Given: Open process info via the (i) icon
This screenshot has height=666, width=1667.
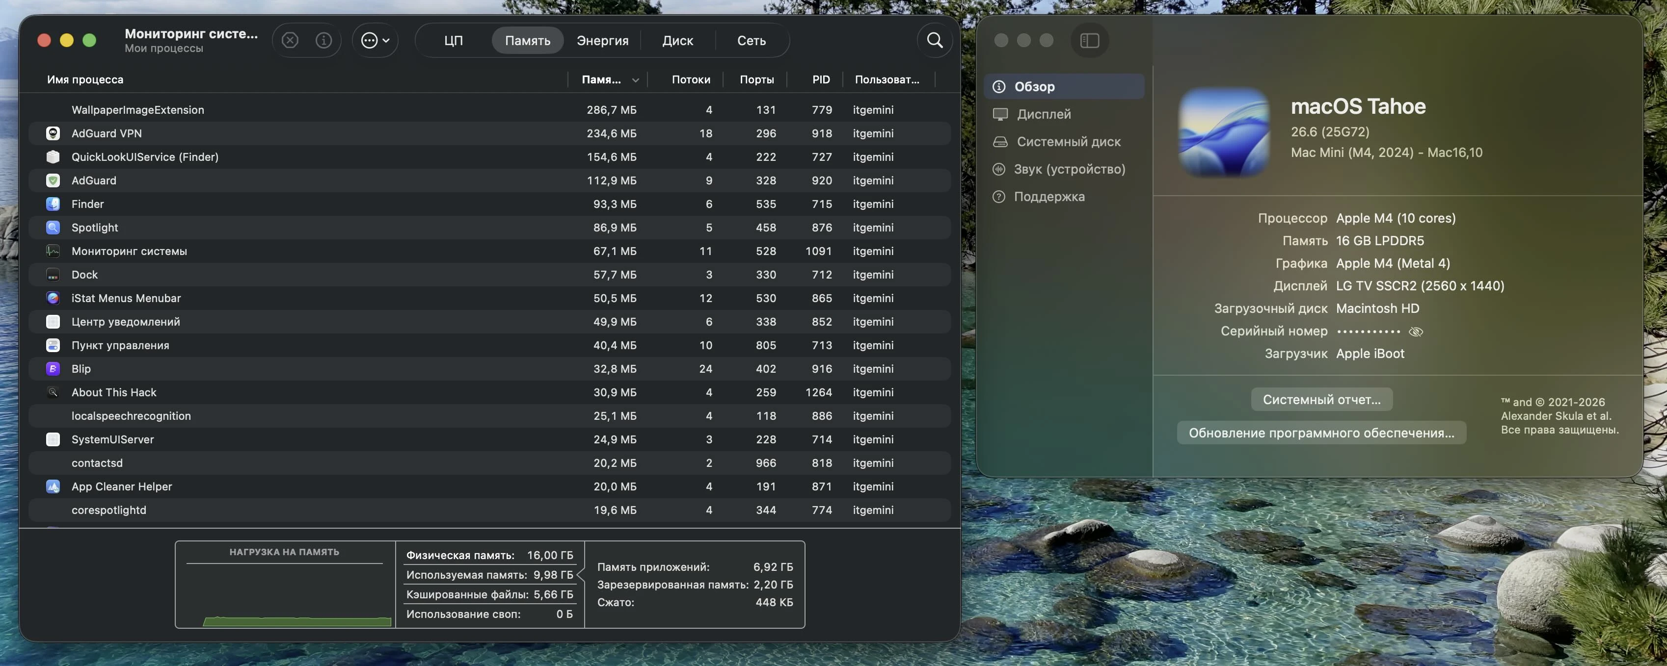Looking at the screenshot, I should pos(323,40).
